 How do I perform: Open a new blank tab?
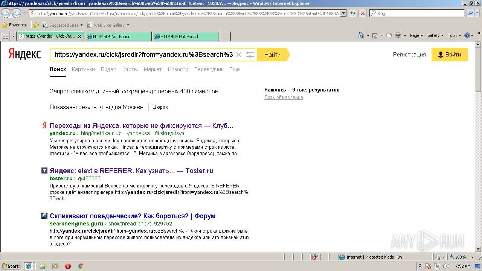225,37
